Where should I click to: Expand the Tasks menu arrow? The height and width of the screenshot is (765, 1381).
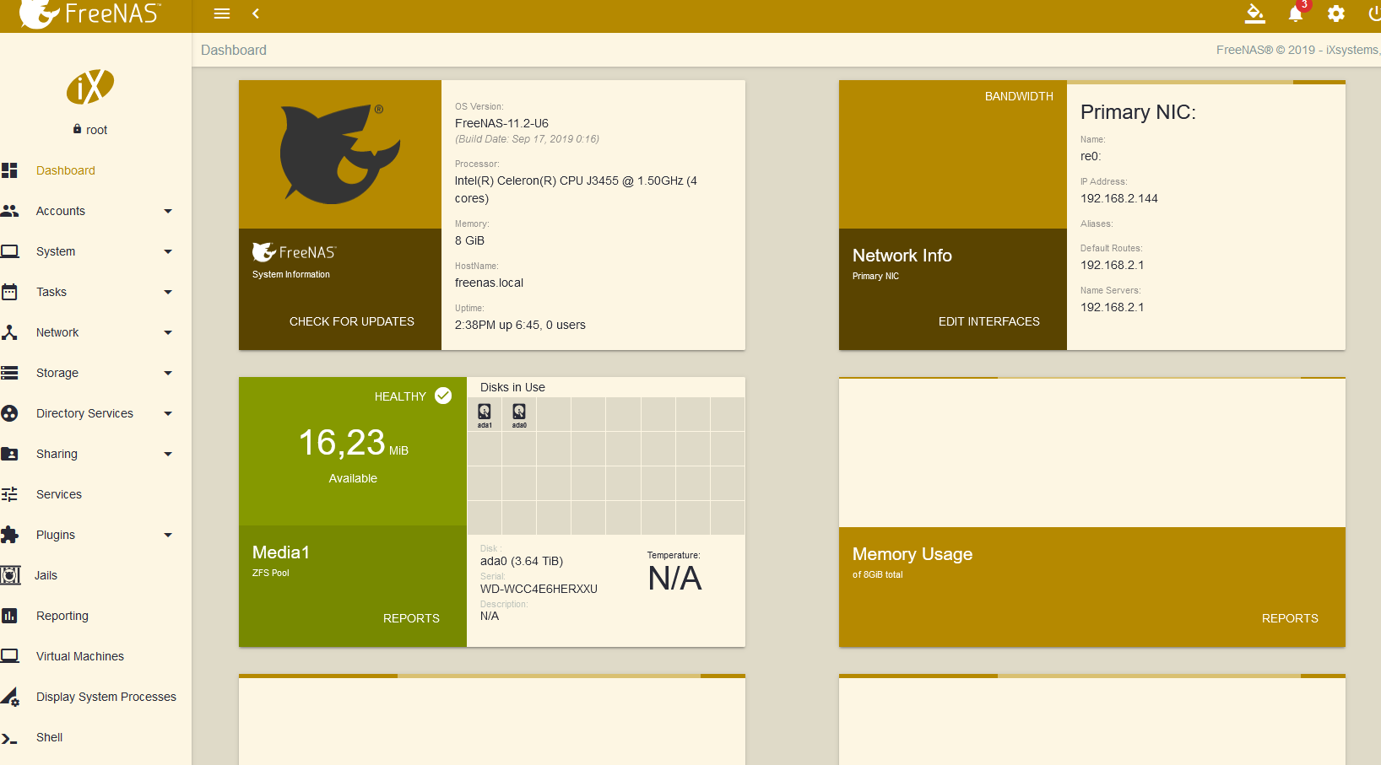(x=168, y=292)
